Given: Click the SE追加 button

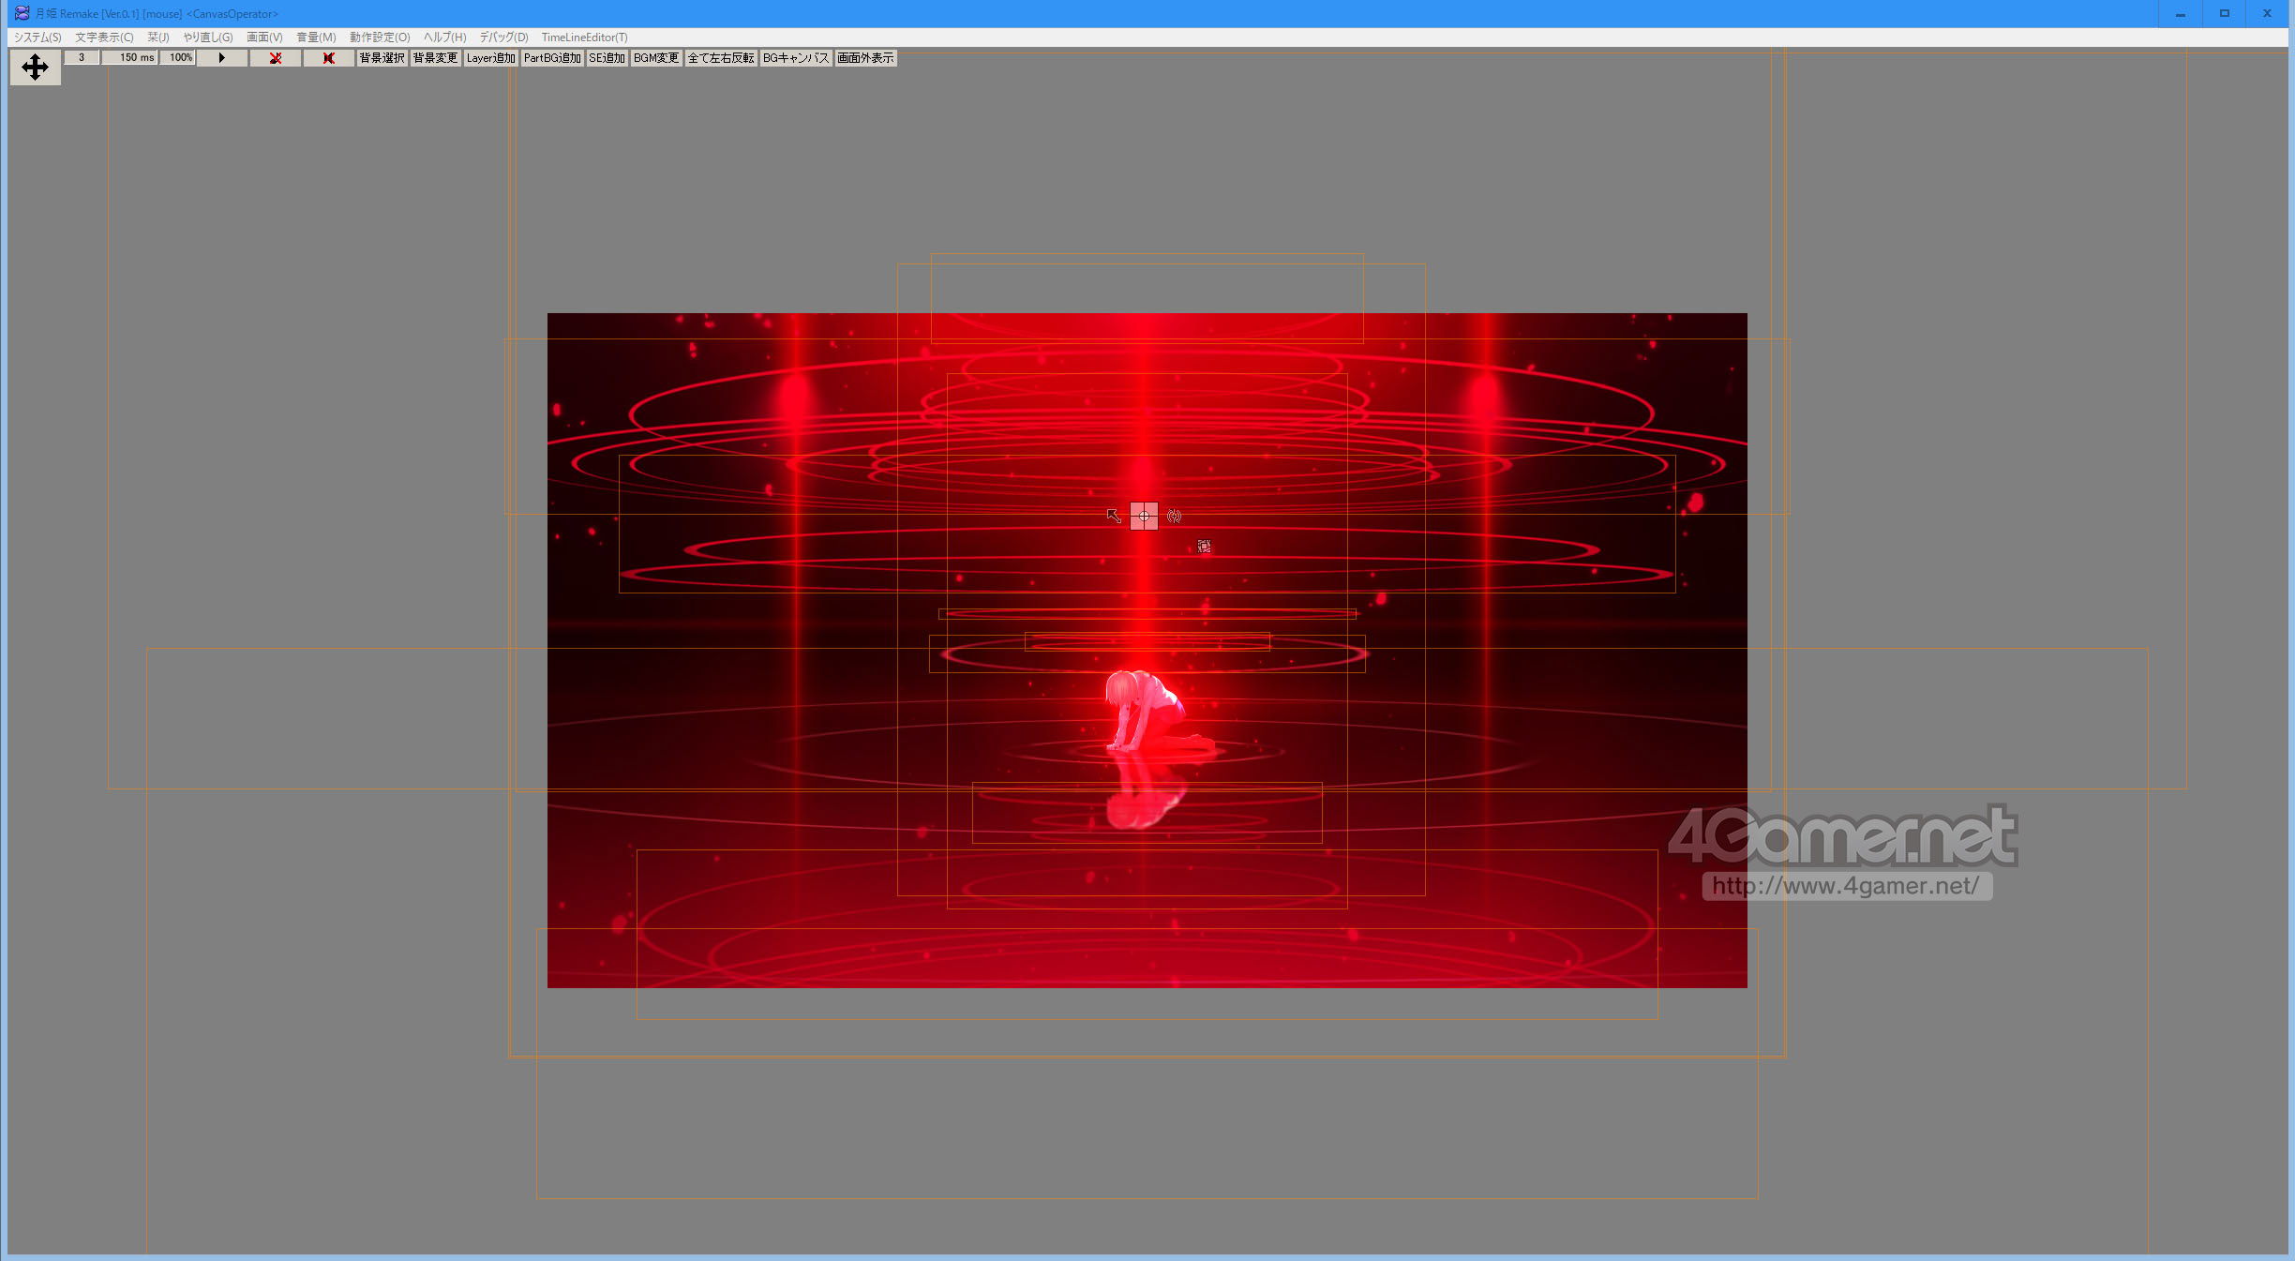Looking at the screenshot, I should click(x=607, y=58).
